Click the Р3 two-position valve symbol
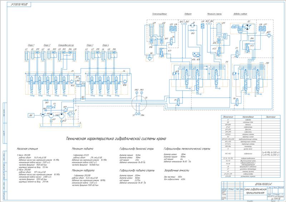This screenshot has width=286, height=202. 51,107
